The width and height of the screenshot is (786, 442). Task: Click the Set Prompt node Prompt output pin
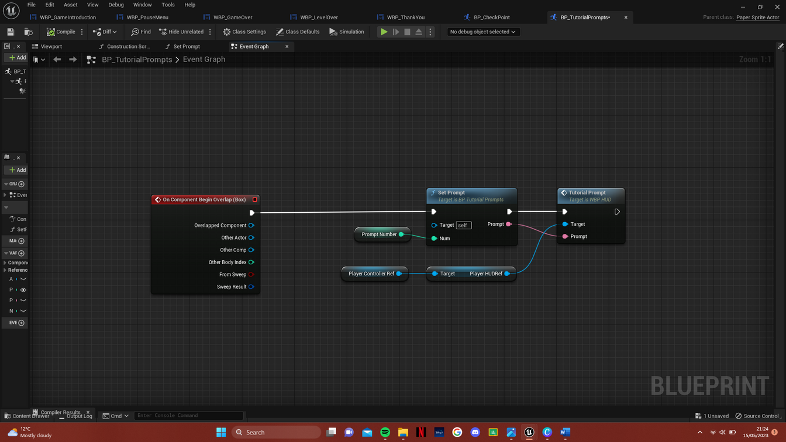click(x=509, y=224)
